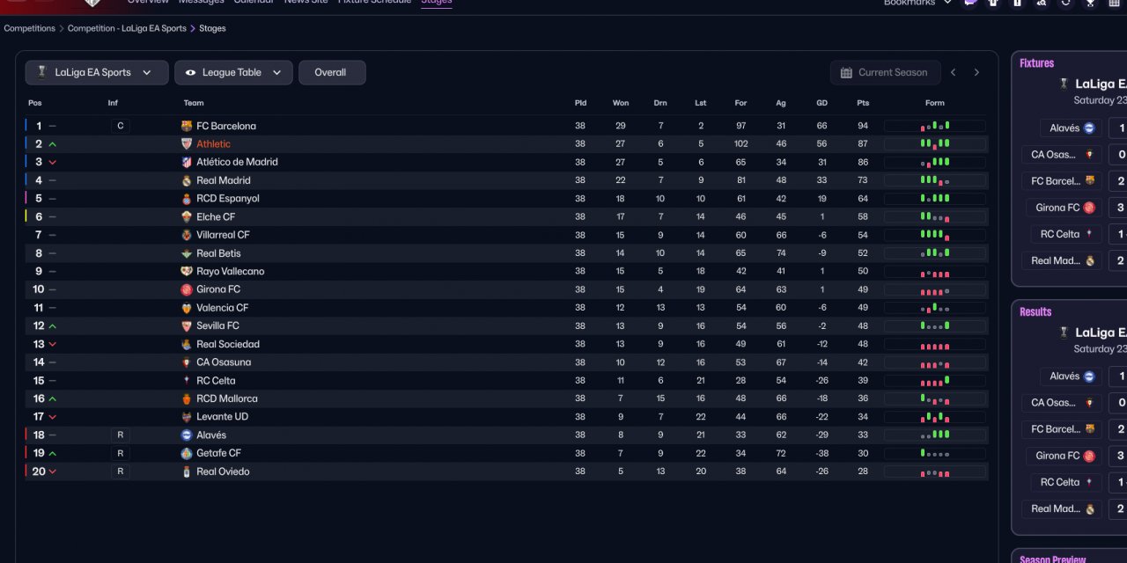The width and height of the screenshot is (1127, 563).
Task: Click the Rayo Vallecano badge in the table
Action: 187,271
